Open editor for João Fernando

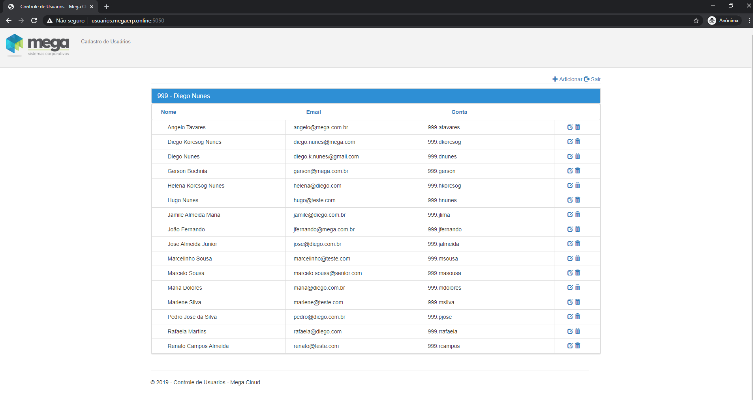[570, 229]
